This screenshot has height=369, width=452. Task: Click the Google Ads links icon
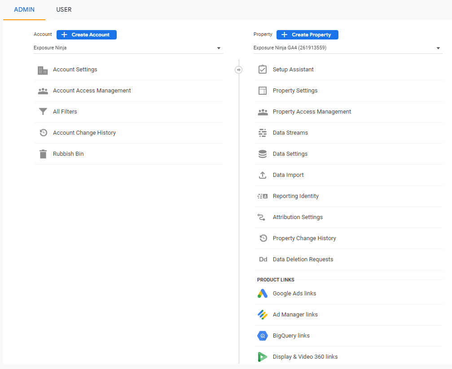coord(263,293)
